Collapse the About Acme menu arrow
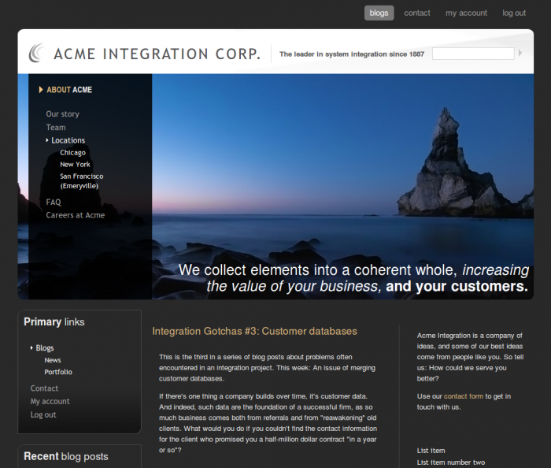Viewport: 551px width, 468px height. click(41, 90)
